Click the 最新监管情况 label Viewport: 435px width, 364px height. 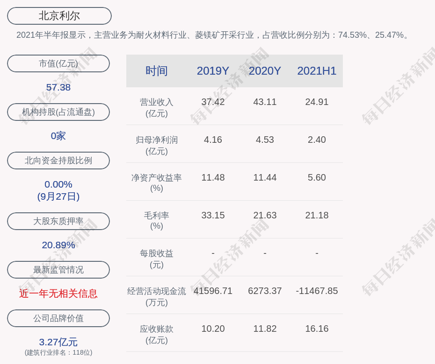(x=58, y=270)
